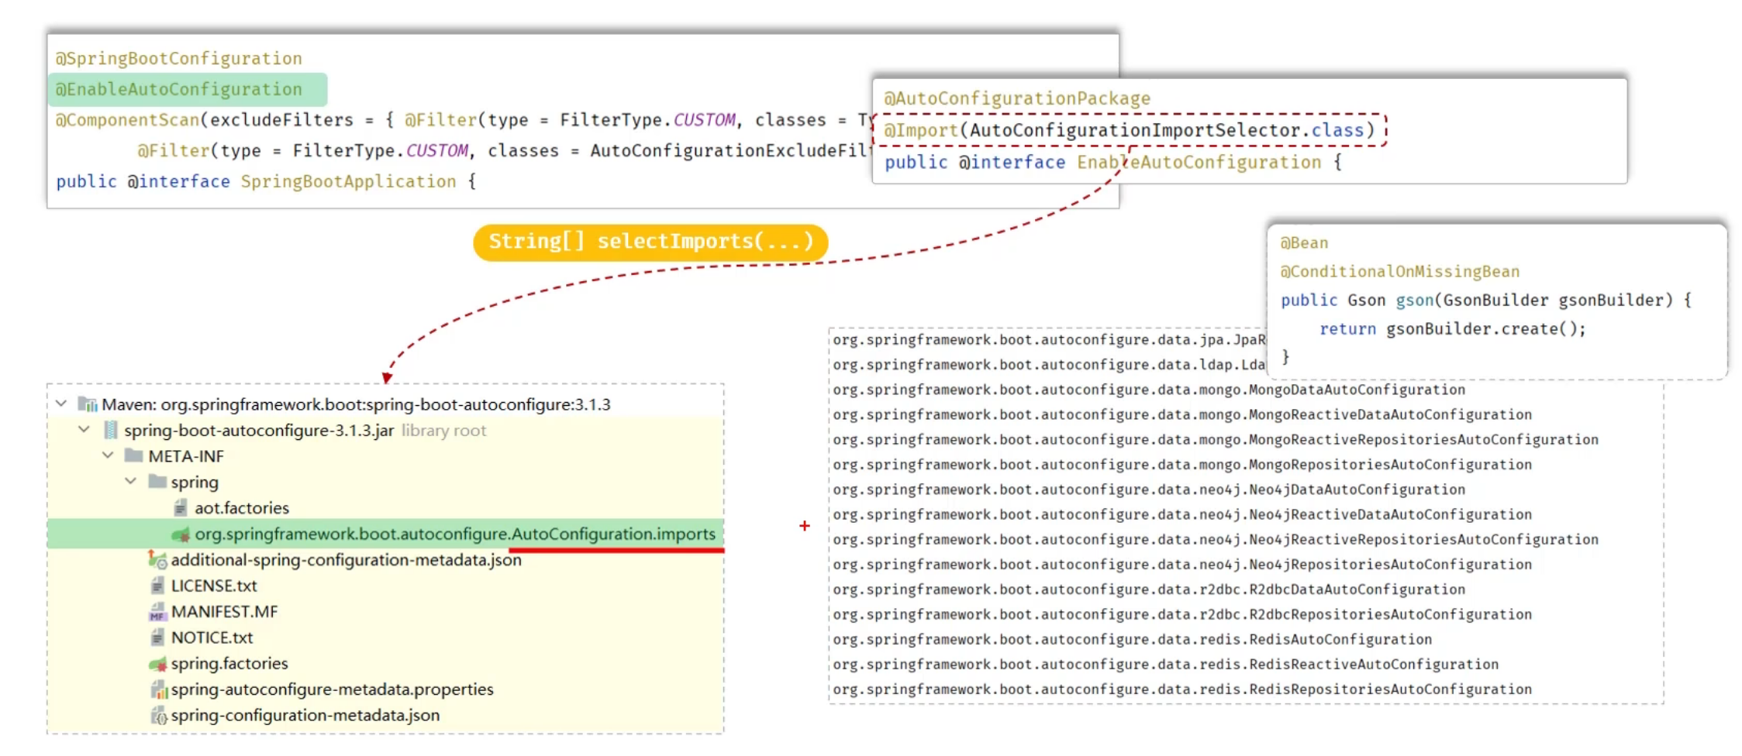1742x756 pixels.
Task: Click the Neo4jReactiveDataAutoConfiguration line
Action: [x=1182, y=514]
